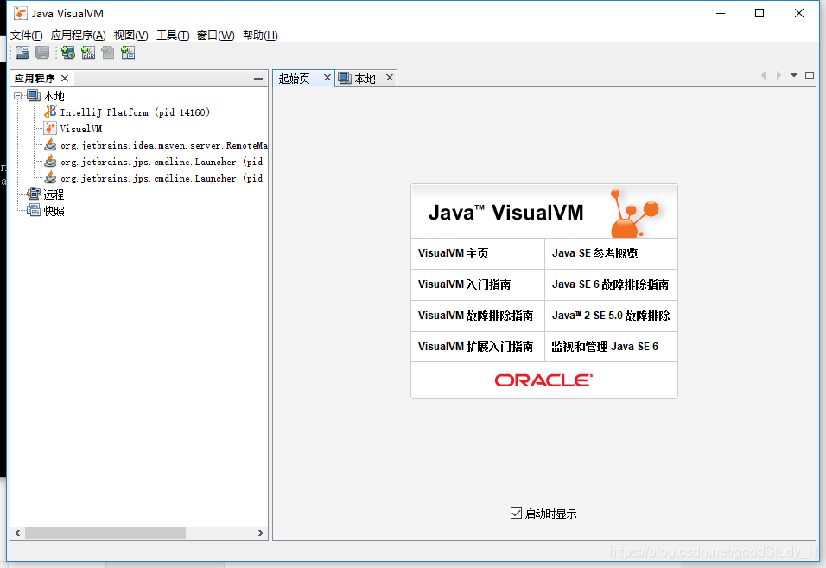Open the 应用程序(A) menu
Image resolution: width=826 pixels, height=568 pixels.
coord(79,35)
